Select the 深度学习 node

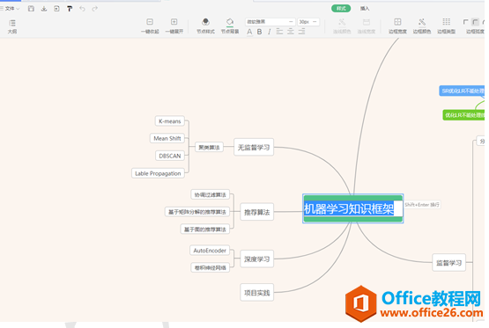256,259
